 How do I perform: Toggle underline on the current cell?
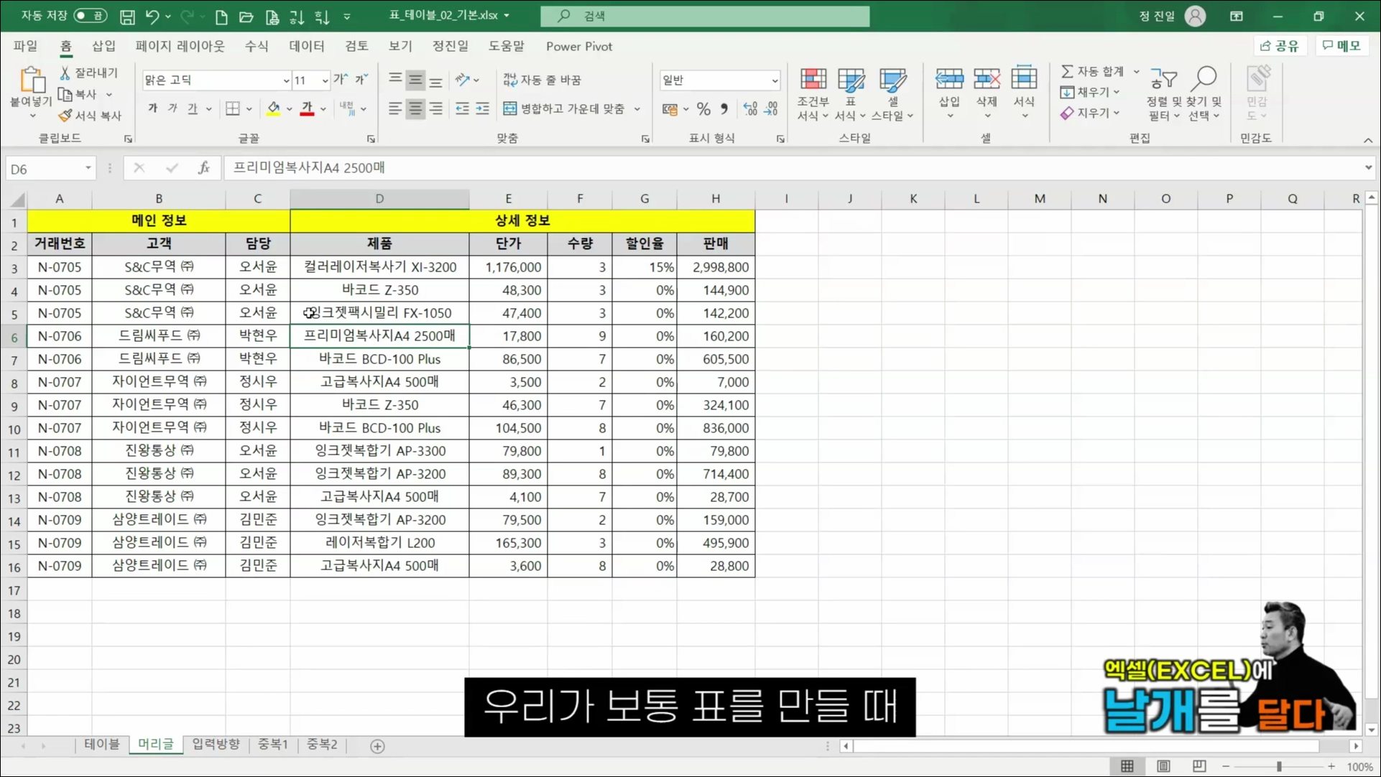click(191, 108)
